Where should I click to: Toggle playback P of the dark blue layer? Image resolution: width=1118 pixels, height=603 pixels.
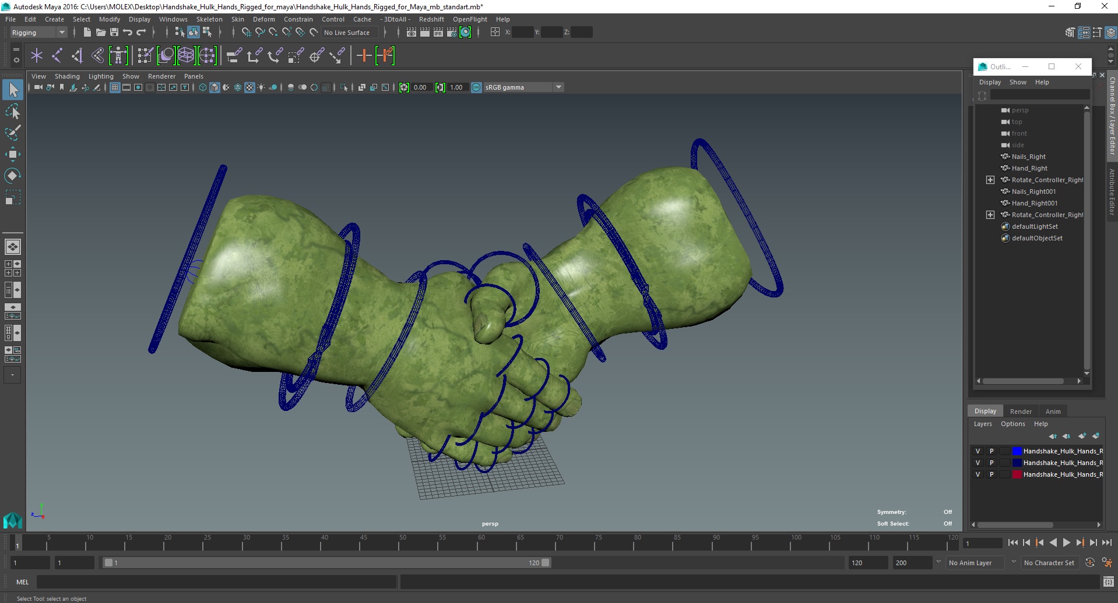pos(992,463)
